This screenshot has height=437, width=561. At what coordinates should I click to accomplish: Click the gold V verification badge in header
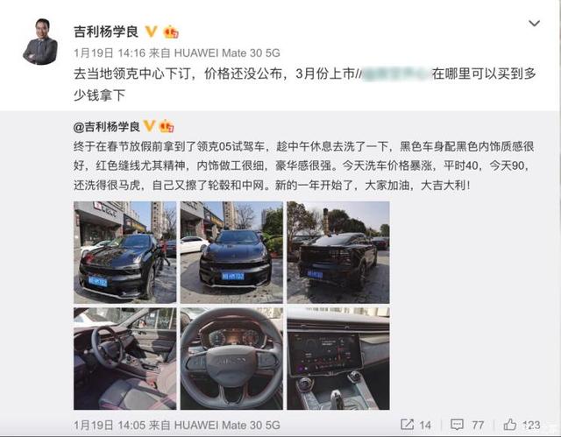152,32
